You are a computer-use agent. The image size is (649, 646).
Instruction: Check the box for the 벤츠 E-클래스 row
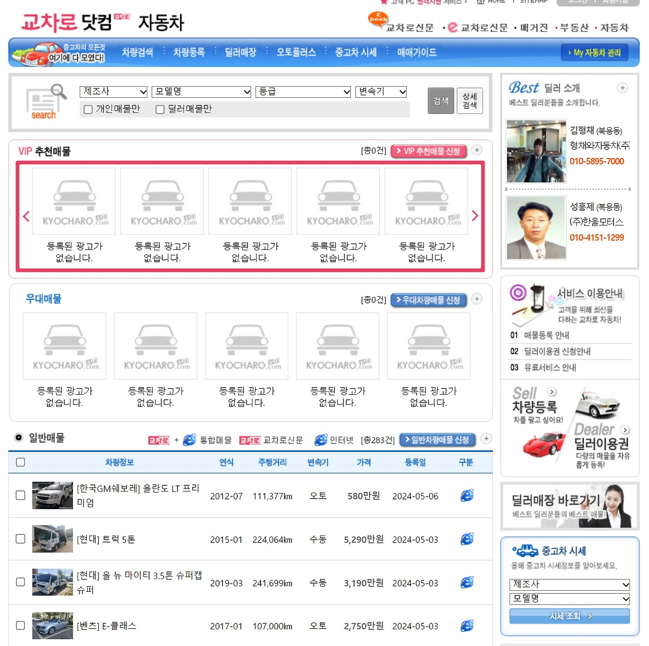[x=20, y=625]
